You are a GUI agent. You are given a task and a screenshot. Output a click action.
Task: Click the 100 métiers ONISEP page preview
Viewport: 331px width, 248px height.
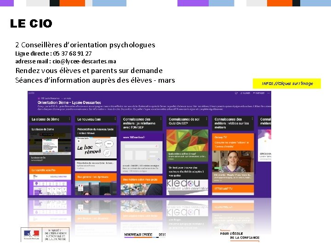pos(142,152)
